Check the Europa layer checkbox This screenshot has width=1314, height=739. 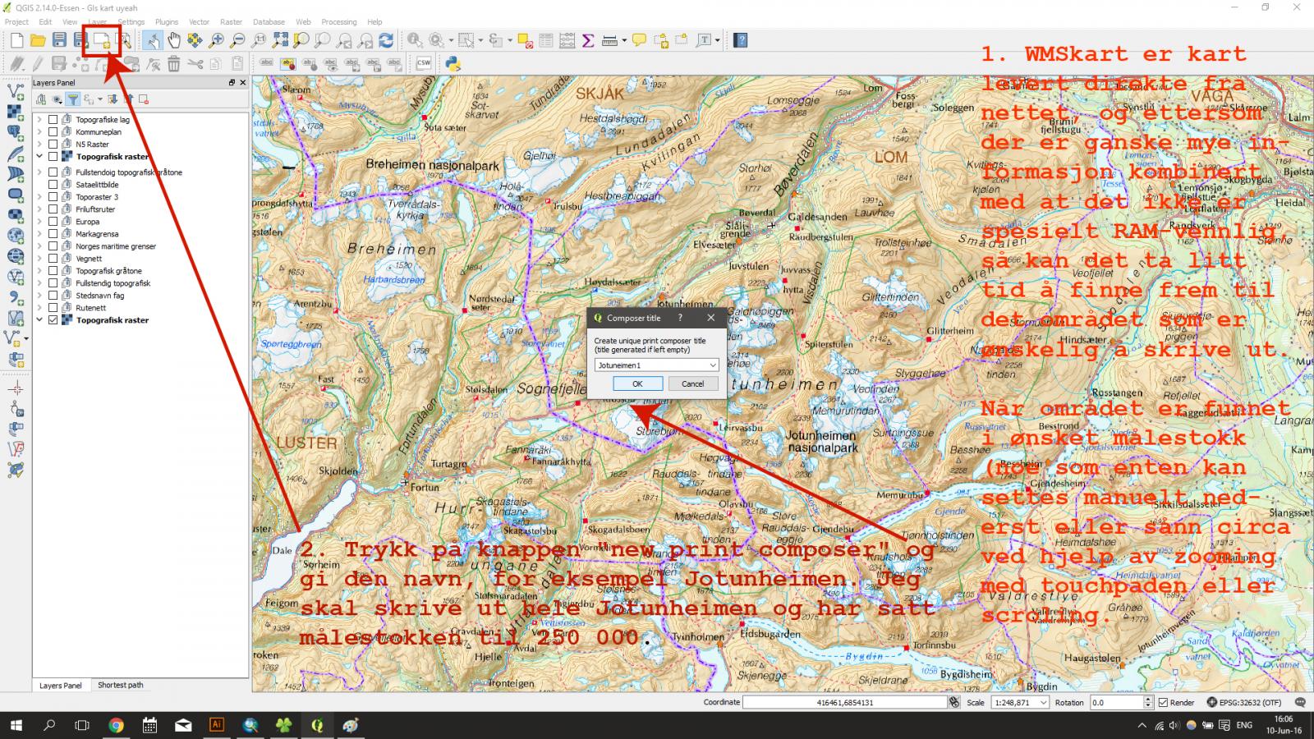coord(53,222)
